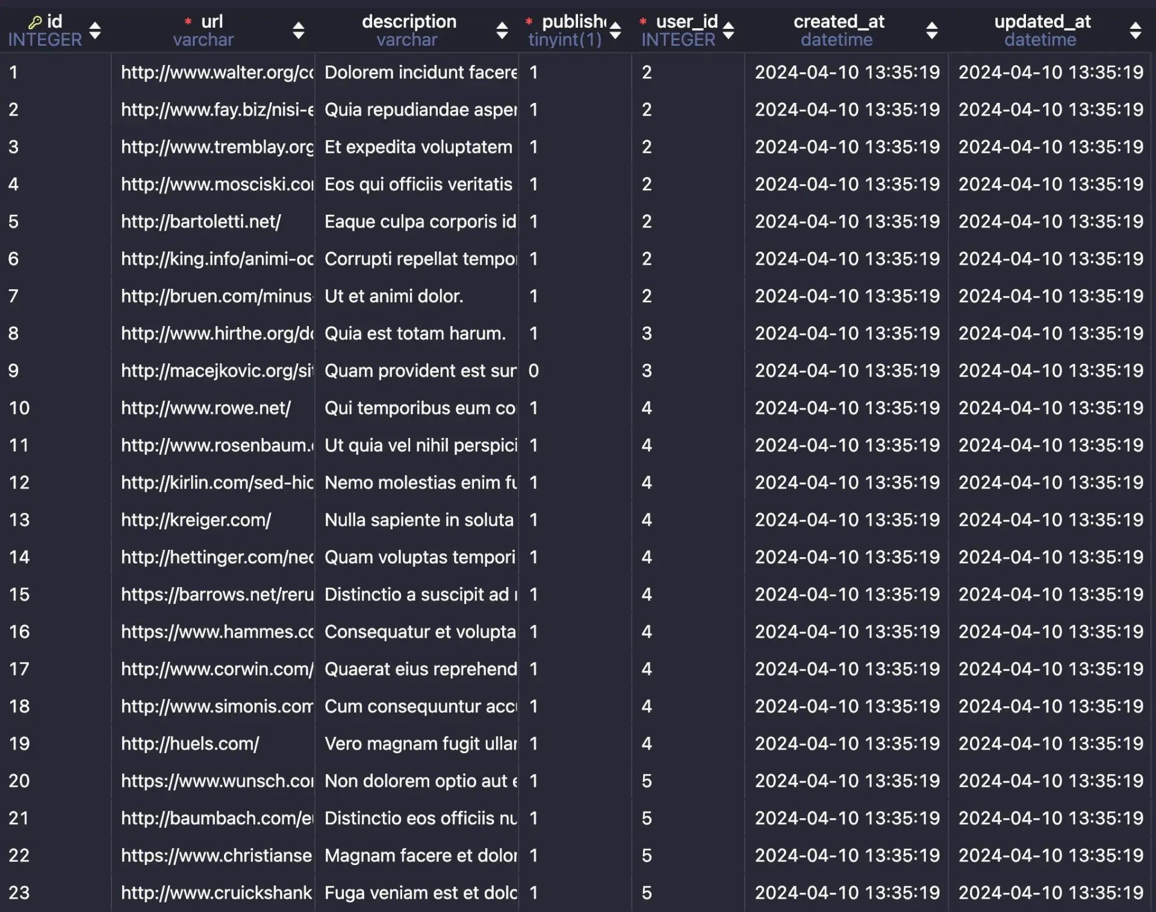
Task: Click the url column header label
Action: tap(211, 22)
